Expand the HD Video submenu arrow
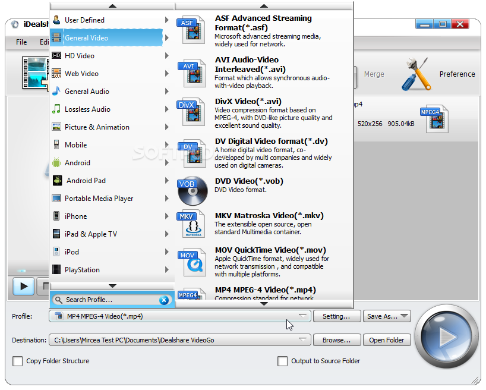 tap(167, 55)
